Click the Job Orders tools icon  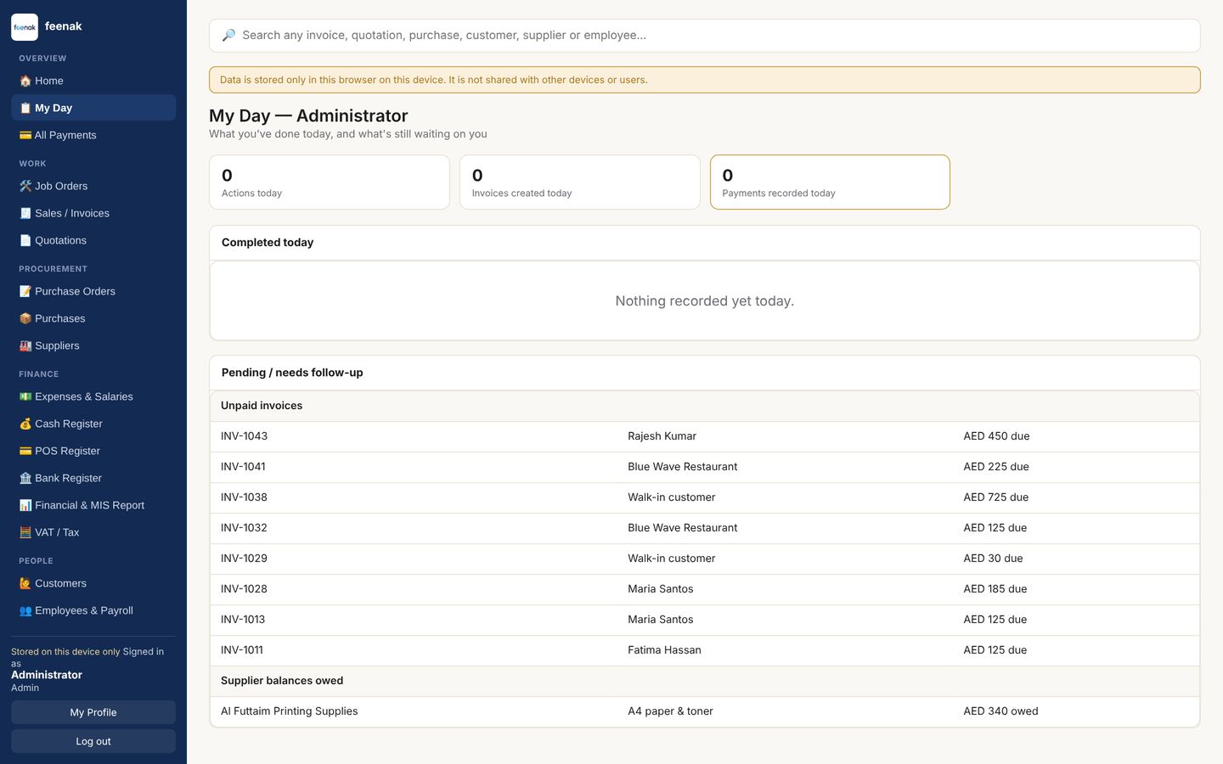pos(25,186)
